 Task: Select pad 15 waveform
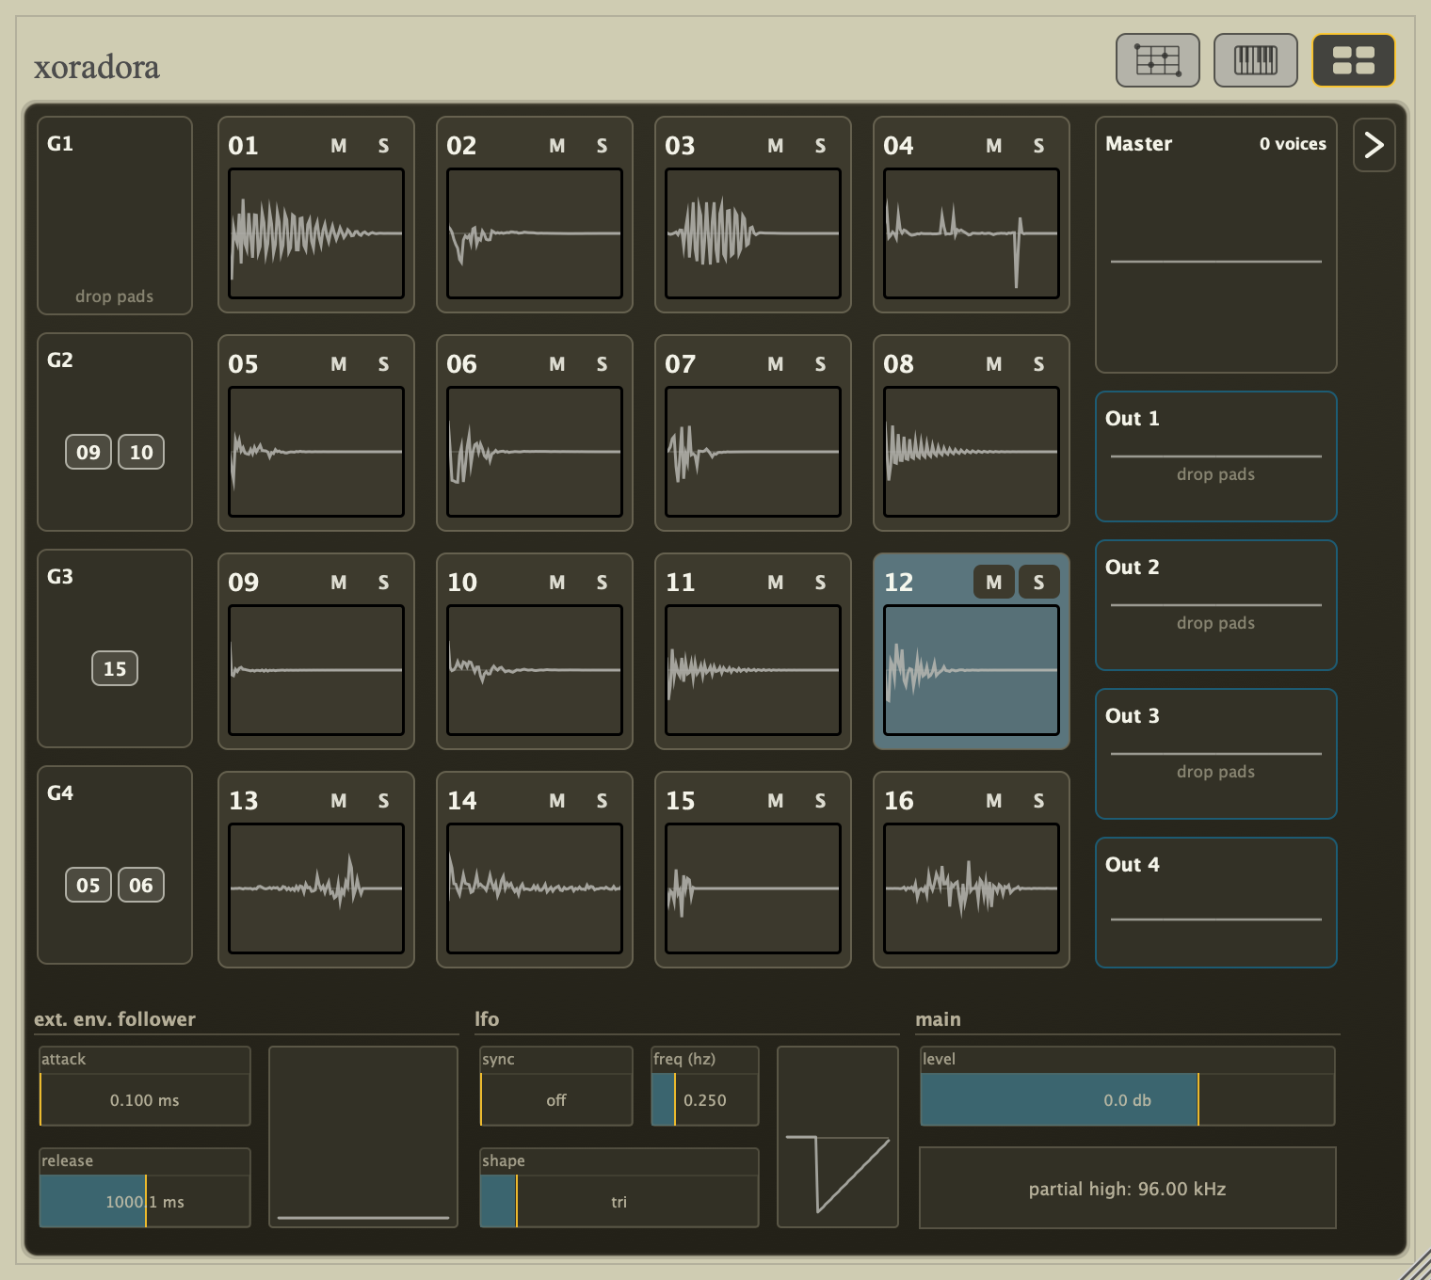753,888
